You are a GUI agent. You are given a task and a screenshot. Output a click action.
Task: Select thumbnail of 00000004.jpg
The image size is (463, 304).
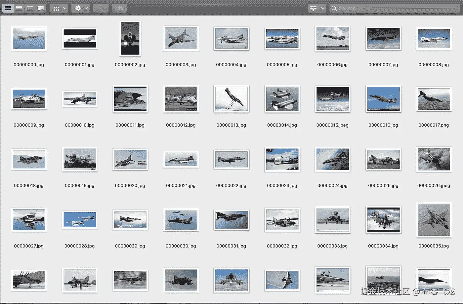click(231, 38)
